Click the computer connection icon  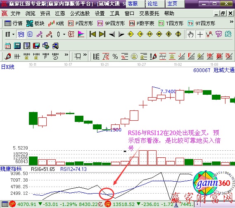[x=55, y=46]
